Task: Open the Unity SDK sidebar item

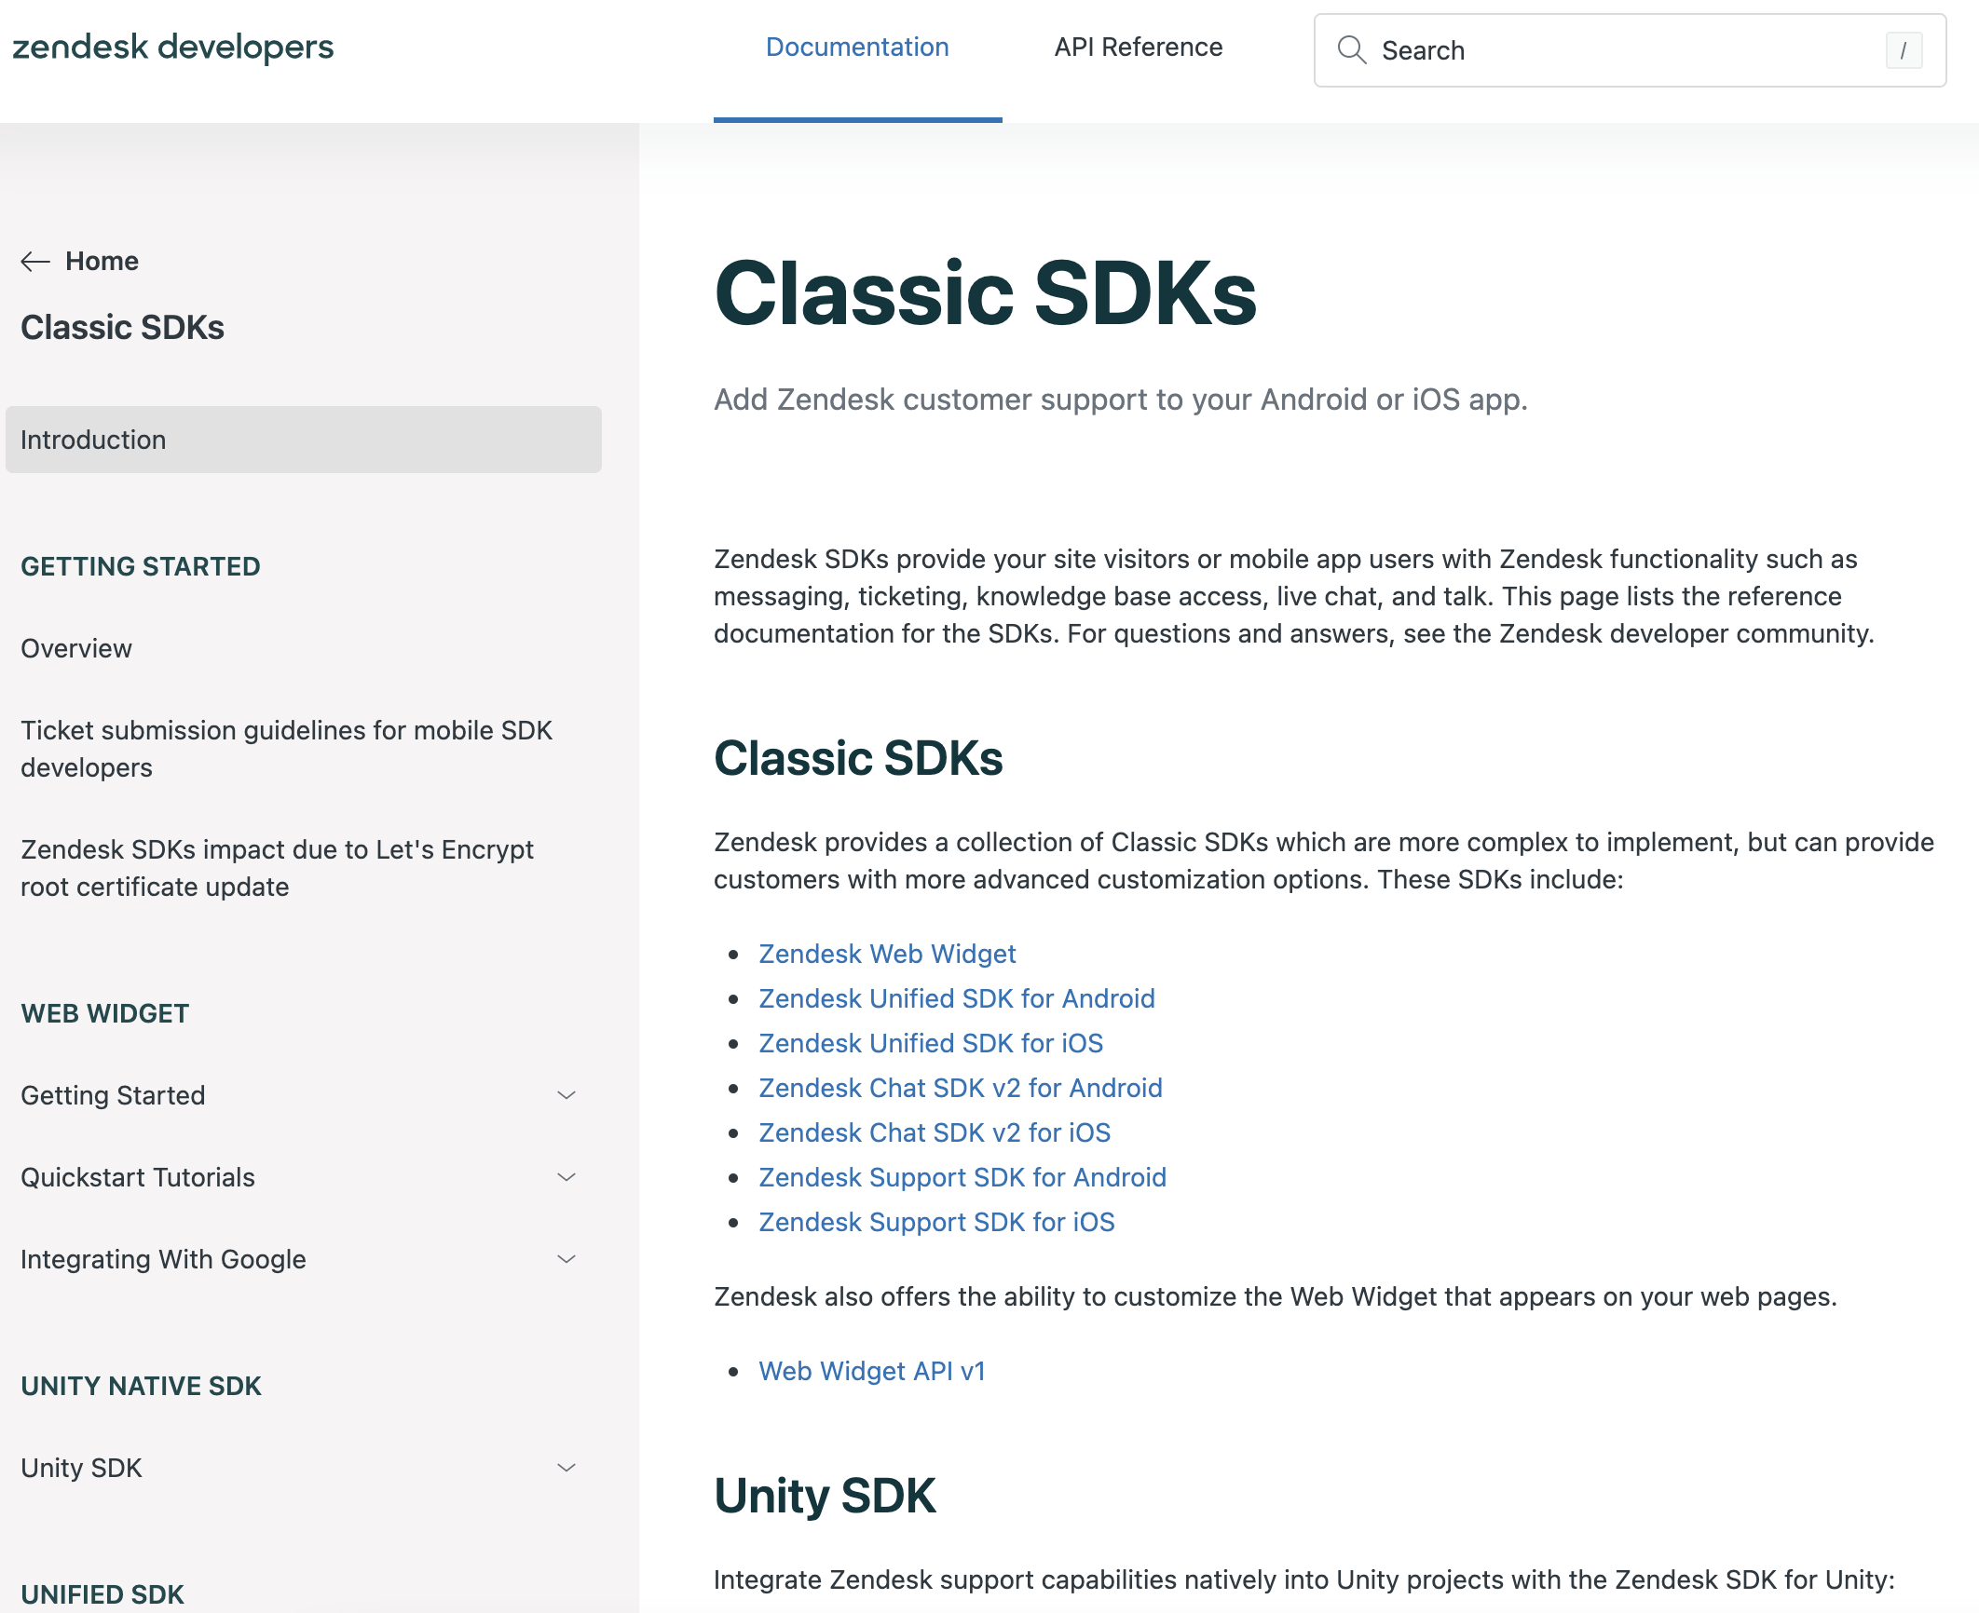Action: coord(81,1468)
